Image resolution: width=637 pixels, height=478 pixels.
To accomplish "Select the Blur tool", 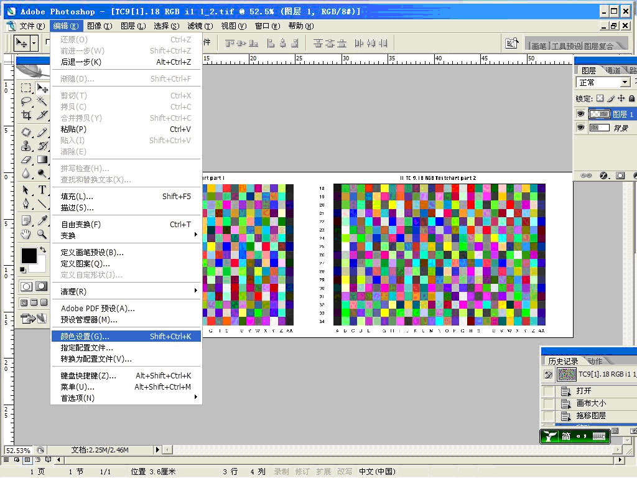I will [26, 173].
